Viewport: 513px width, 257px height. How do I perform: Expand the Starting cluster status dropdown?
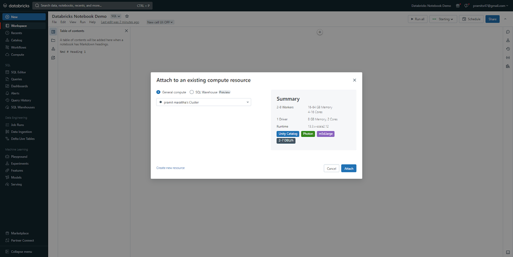pos(443,19)
